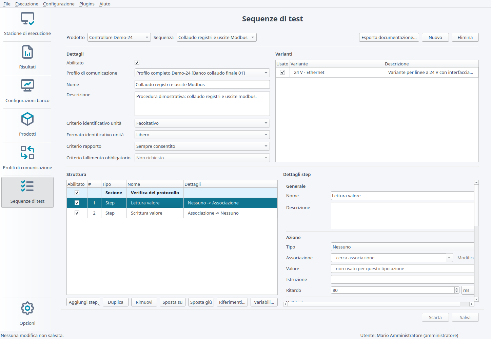Open the Esecuzione menu
491x339 pixels.
click(x=26, y=4)
